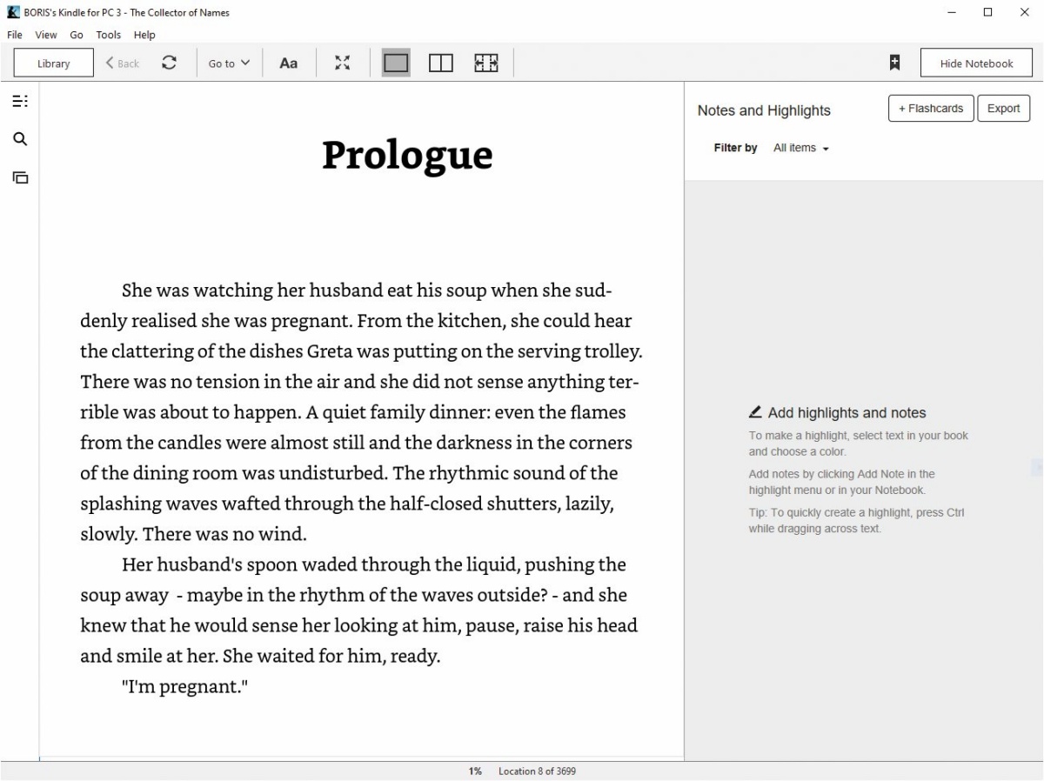Click the Back button
Screen dimensions: 1044x781
[123, 63]
